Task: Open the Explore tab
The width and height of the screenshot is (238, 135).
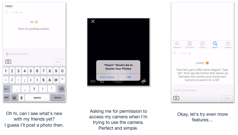Action: (202, 45)
